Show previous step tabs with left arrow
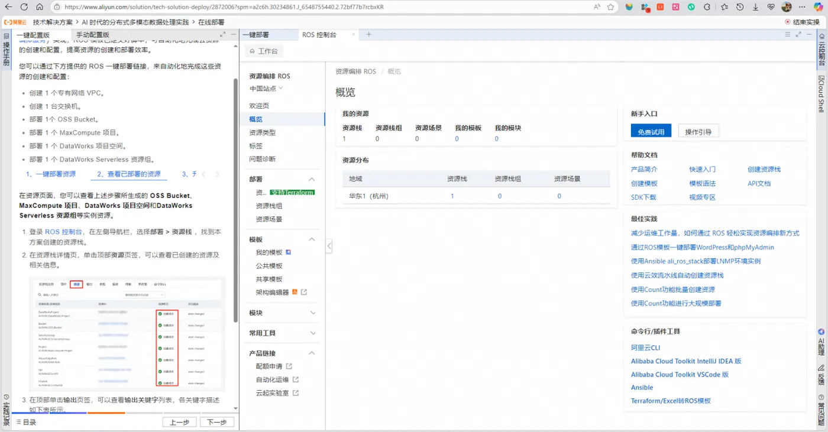The image size is (828, 432). [204, 174]
